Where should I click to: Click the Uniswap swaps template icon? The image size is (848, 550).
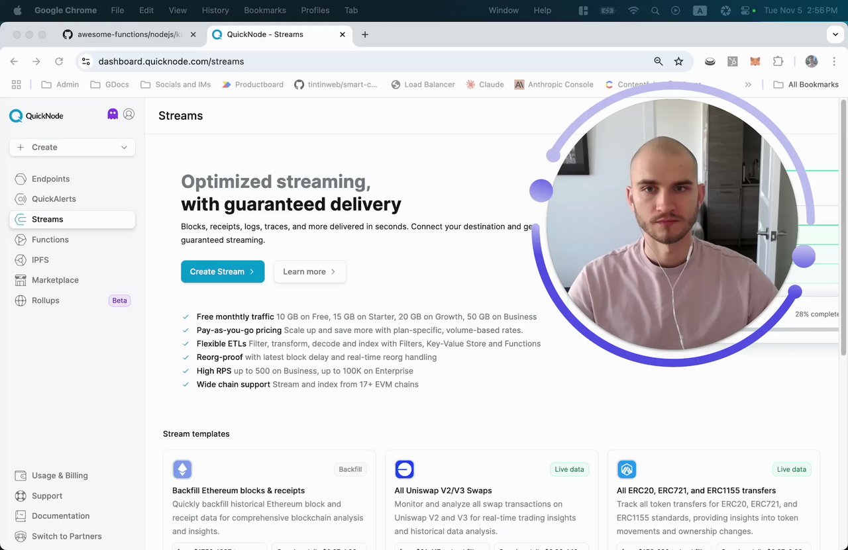tap(404, 469)
